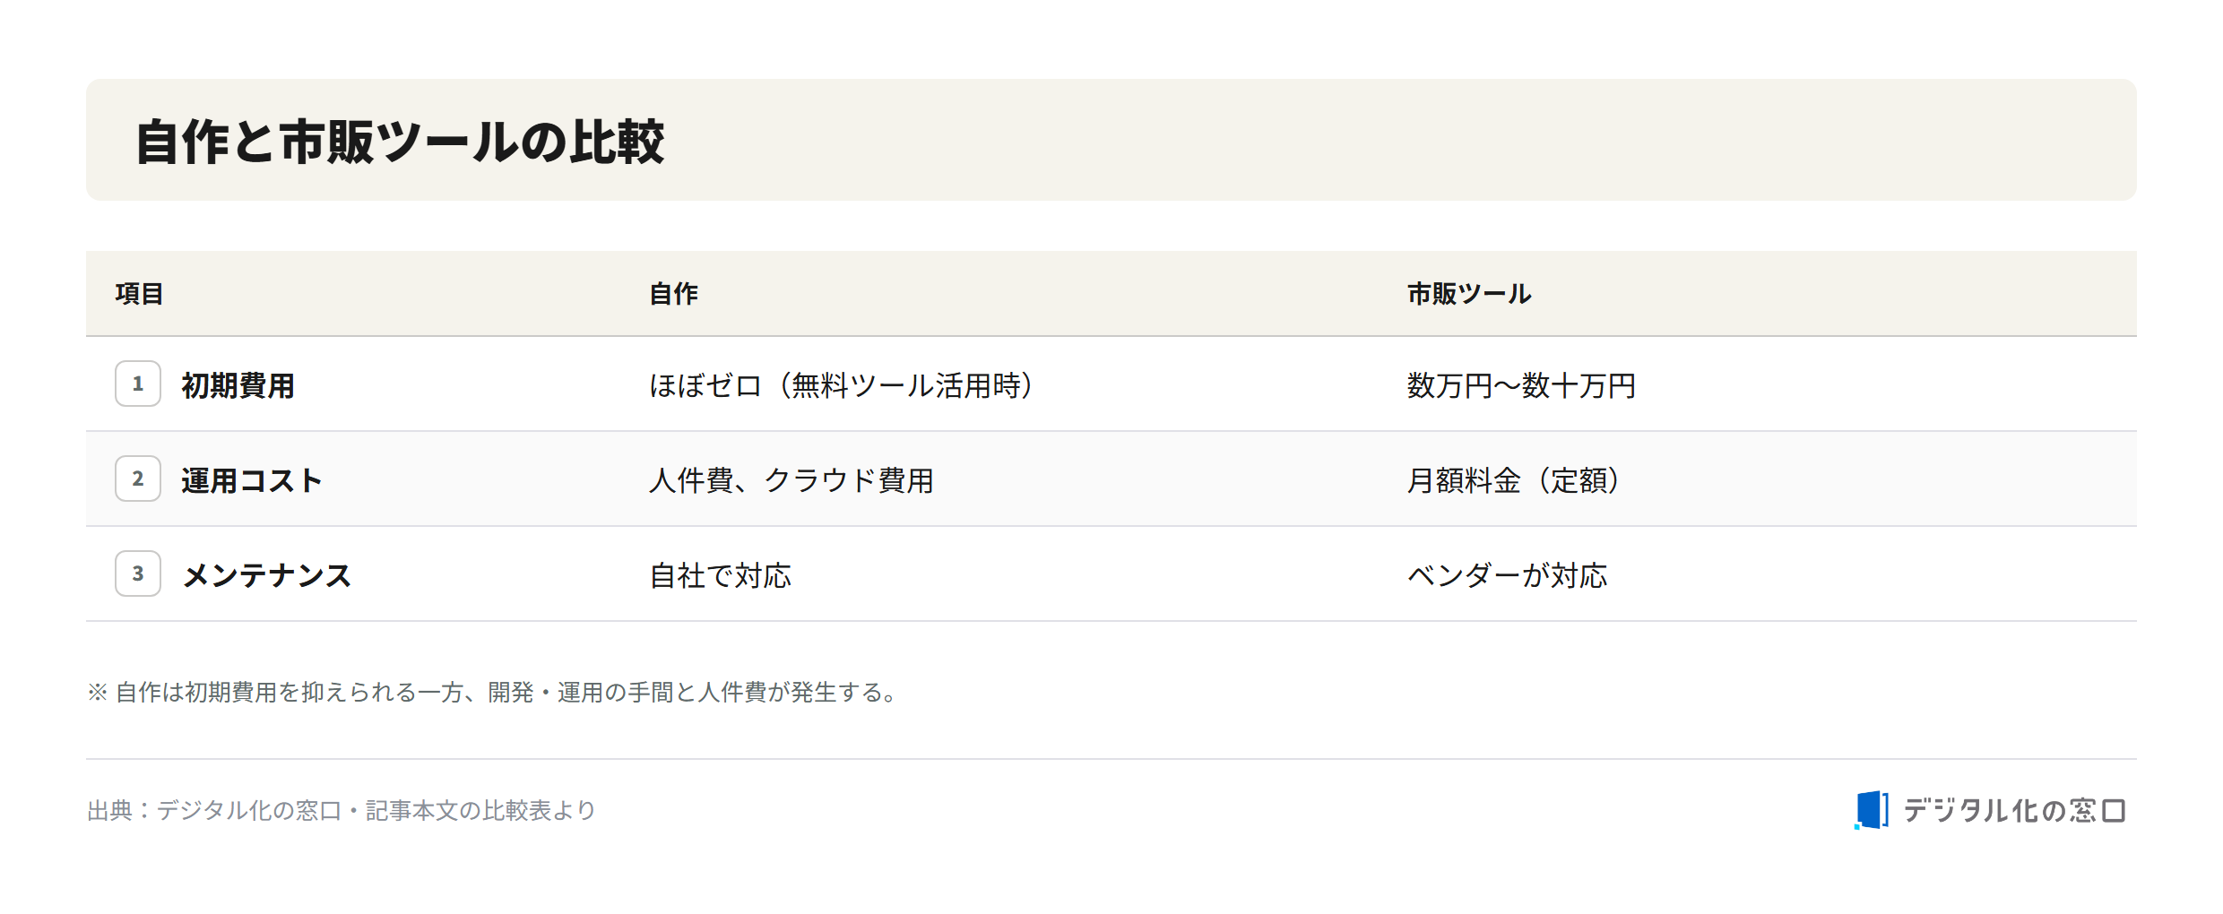Click the title 自作と市販ツールの比較
This screenshot has height=914, width=2223.
400,142
